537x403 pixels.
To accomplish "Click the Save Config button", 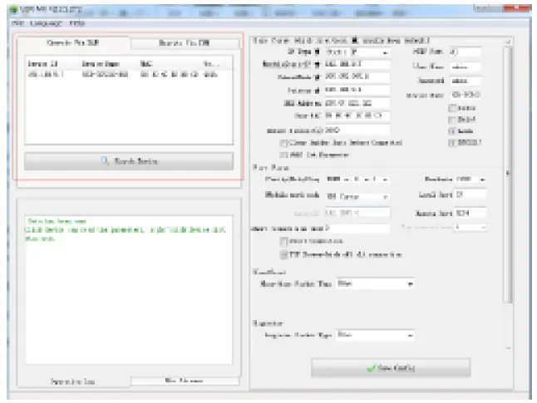I will tap(391, 368).
